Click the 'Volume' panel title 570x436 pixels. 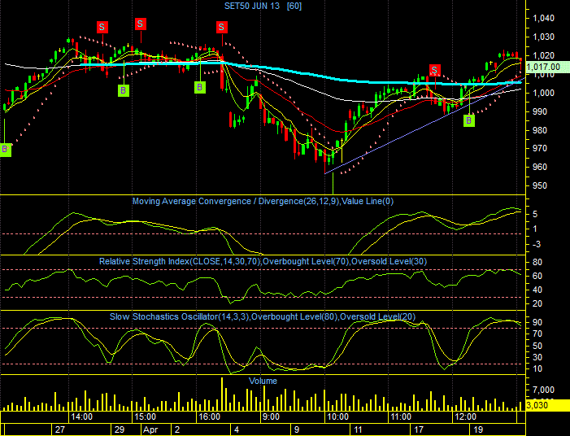point(263,381)
